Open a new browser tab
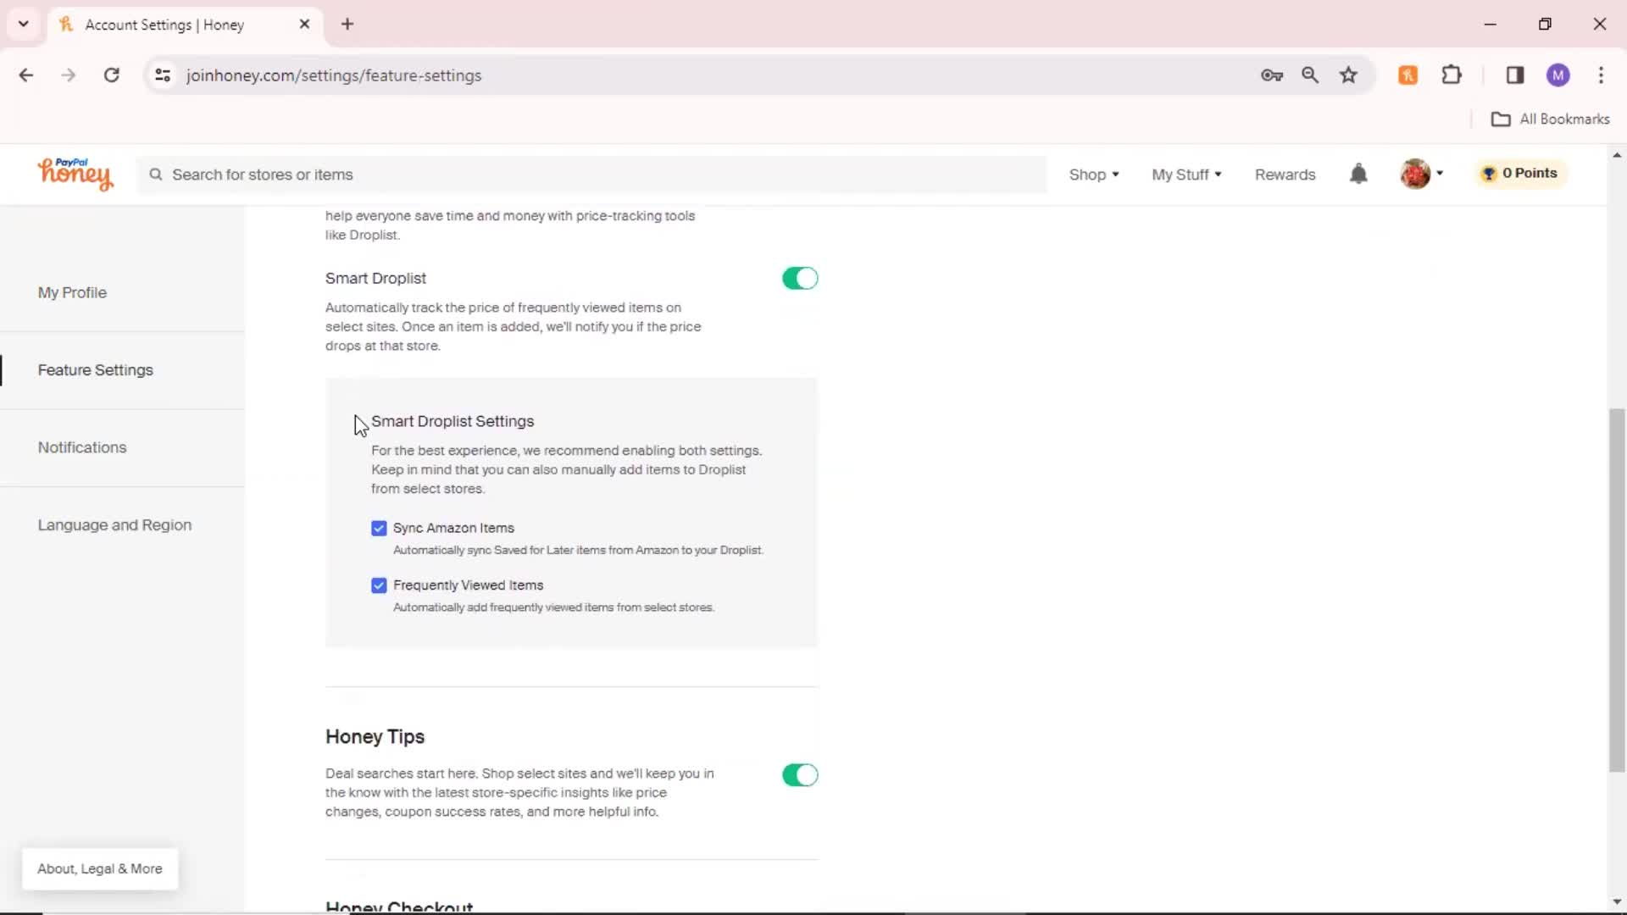This screenshot has width=1627, height=915. coord(347,25)
